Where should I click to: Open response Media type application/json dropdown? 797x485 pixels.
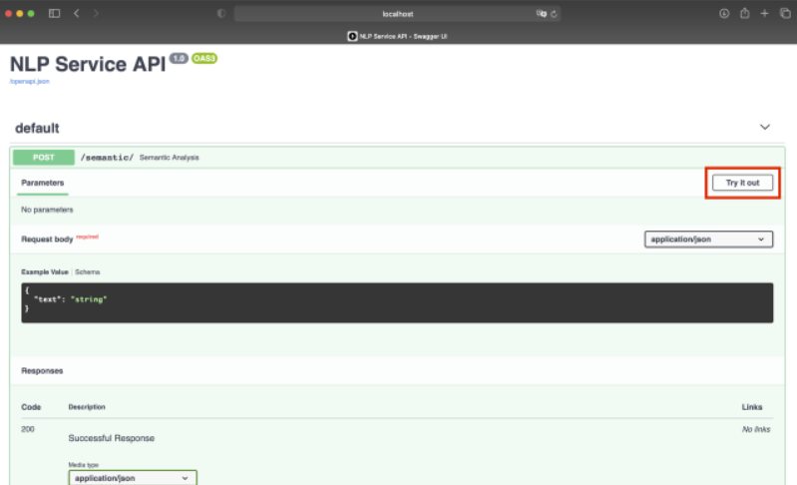(x=133, y=478)
